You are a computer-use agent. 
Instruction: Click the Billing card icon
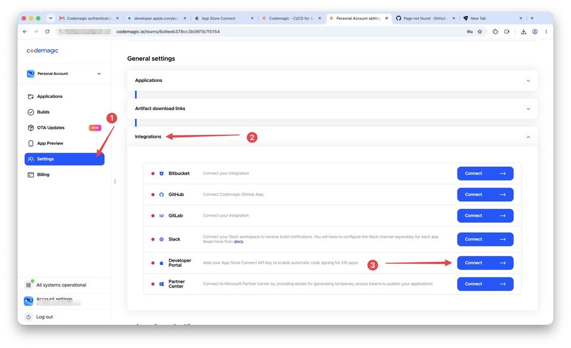point(30,175)
